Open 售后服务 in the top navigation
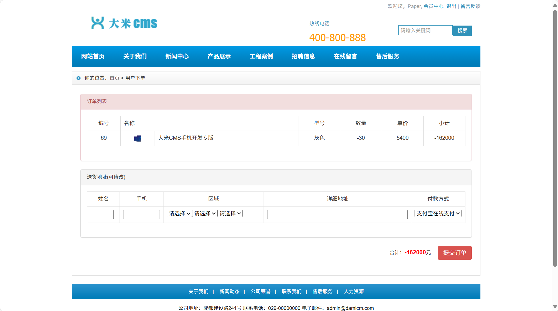 (388, 56)
